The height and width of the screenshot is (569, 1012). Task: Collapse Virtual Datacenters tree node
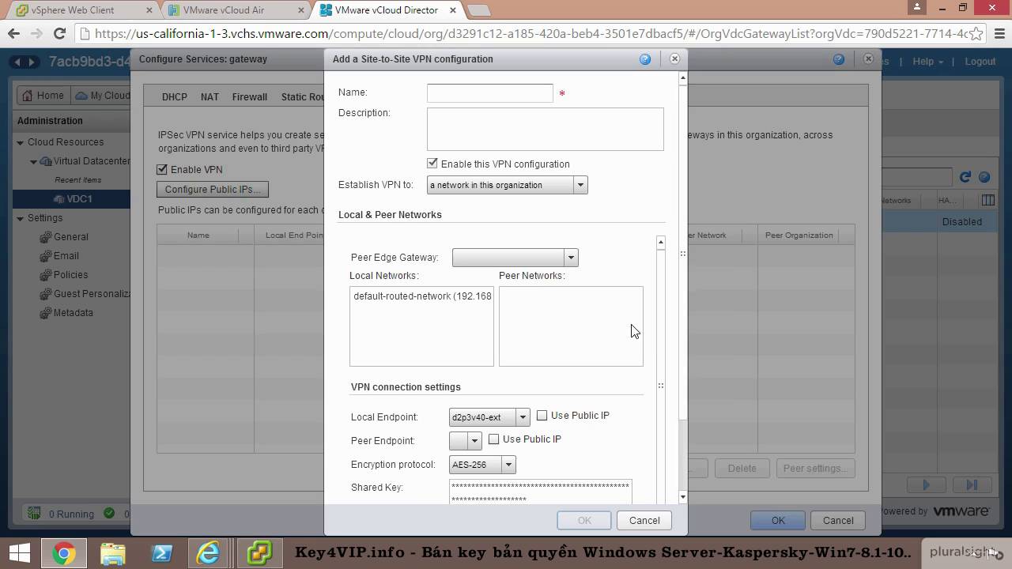tap(34, 161)
